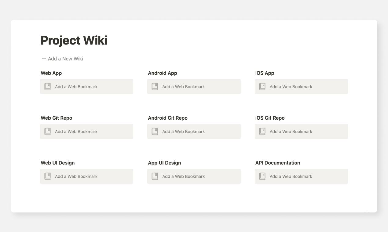Select the iOS App section header
Screen dimensions: 388x232
point(265,73)
